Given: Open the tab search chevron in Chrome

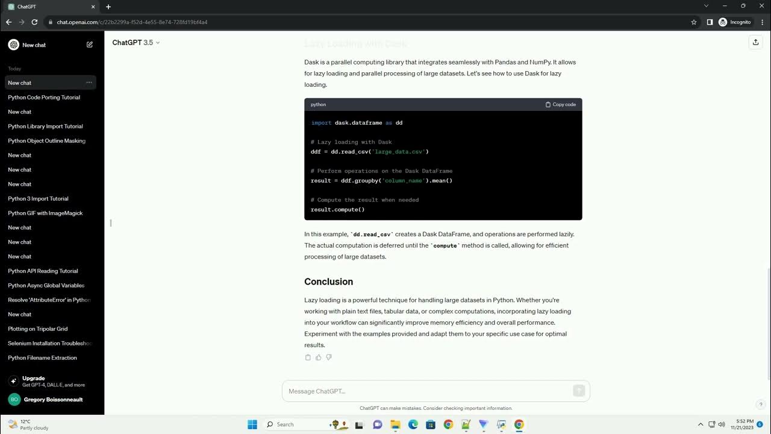Looking at the screenshot, I should (707, 6).
